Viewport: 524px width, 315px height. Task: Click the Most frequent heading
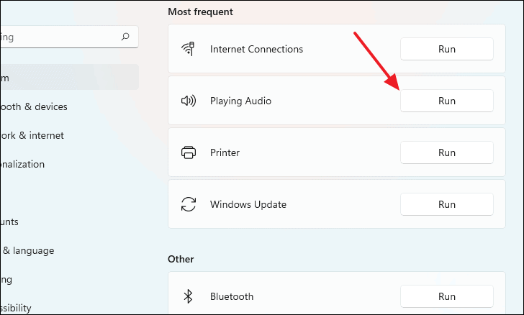click(x=200, y=12)
